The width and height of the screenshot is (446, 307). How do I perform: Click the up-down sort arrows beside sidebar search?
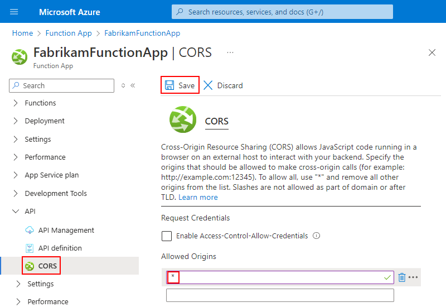click(123, 85)
